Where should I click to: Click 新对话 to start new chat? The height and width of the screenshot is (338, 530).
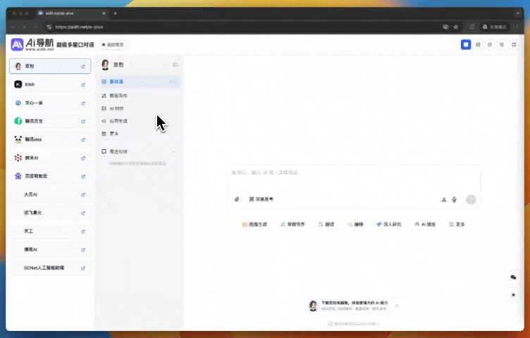point(140,82)
